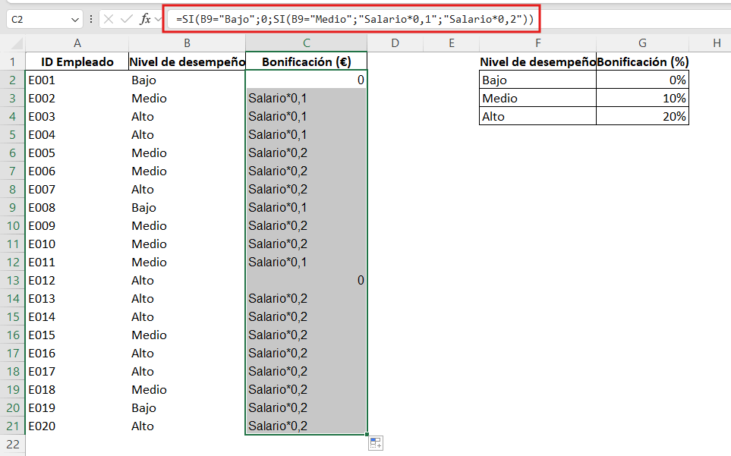This screenshot has width=731, height=456.
Task: Select the 0% cell in lookup table
Action: [642, 80]
